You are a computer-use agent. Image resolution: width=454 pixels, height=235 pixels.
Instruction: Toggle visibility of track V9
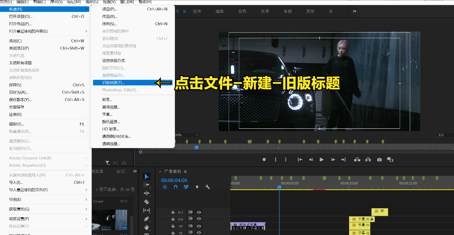199,226
